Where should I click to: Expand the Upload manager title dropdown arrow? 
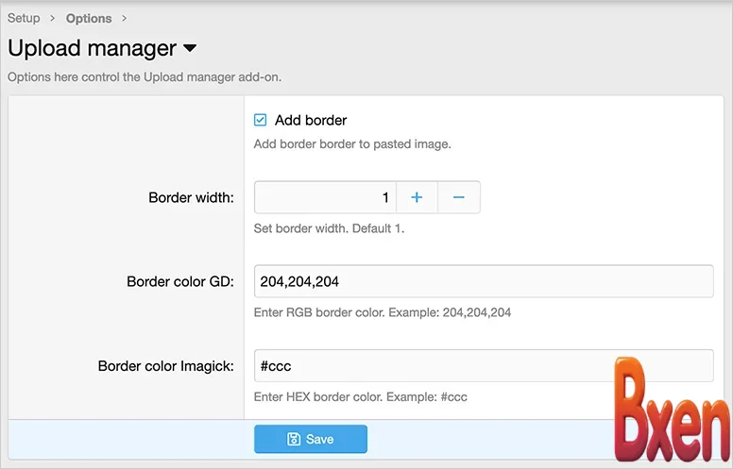point(190,47)
